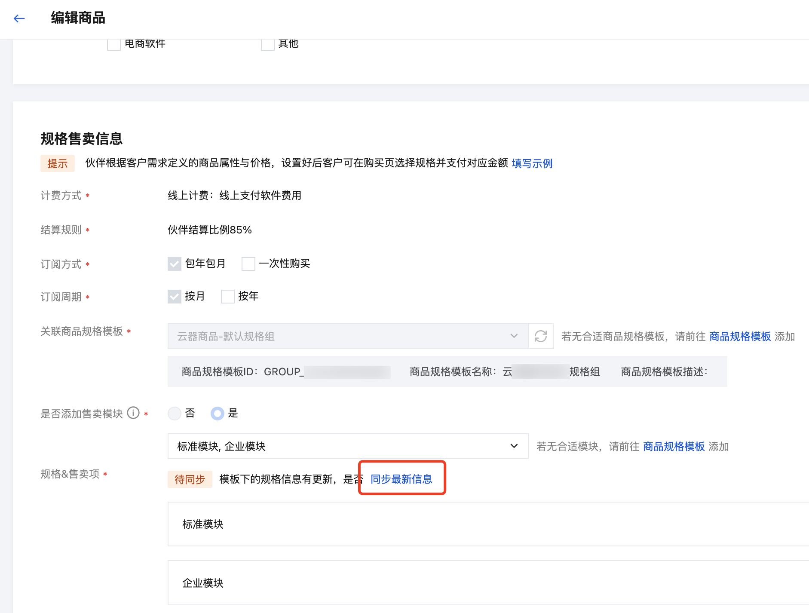Click chevron arrow of module selector
Viewport: 809px width, 613px height.
point(514,446)
